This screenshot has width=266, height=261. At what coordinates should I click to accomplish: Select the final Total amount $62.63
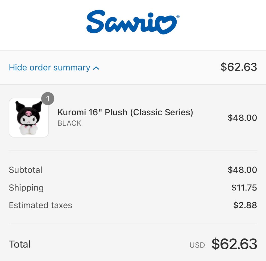234,244
